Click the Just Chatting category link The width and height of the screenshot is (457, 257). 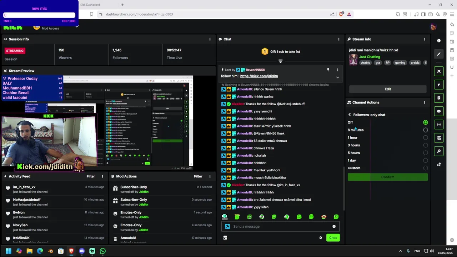click(370, 57)
